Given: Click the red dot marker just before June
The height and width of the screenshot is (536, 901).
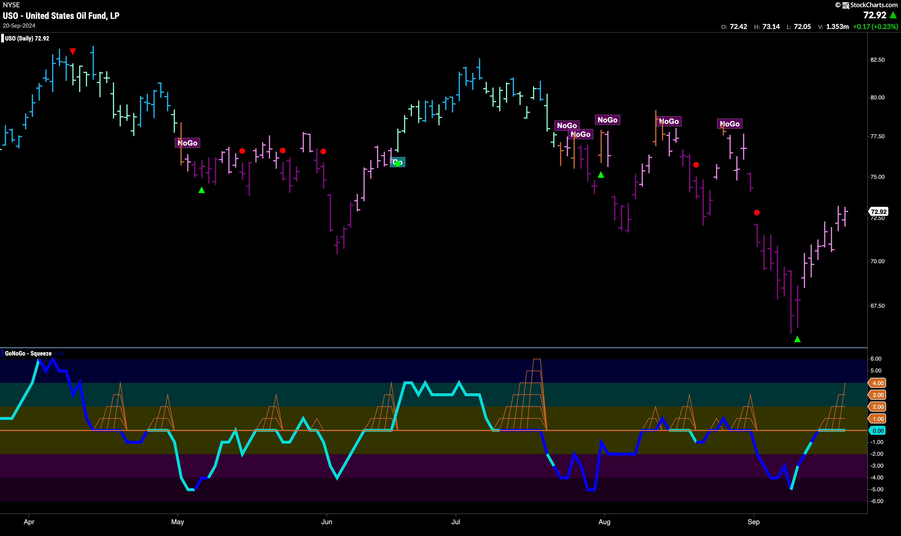Looking at the screenshot, I should (323, 151).
